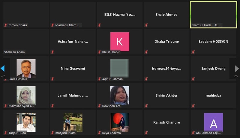Image resolution: width=240 pixels, height=138 pixels.
Task: Select the Keya Chakma name label
Action: (111, 133)
